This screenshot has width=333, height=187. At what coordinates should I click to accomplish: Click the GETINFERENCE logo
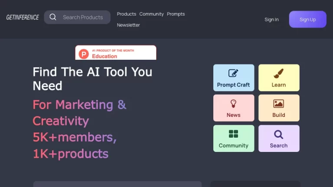point(23,17)
